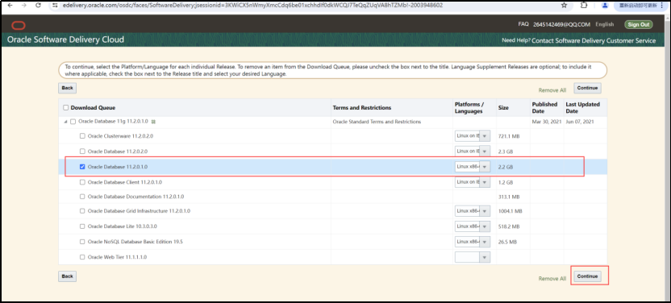Check the Oracle Database Grid Infrastructure checkbox
671x303 pixels.
tap(82, 211)
